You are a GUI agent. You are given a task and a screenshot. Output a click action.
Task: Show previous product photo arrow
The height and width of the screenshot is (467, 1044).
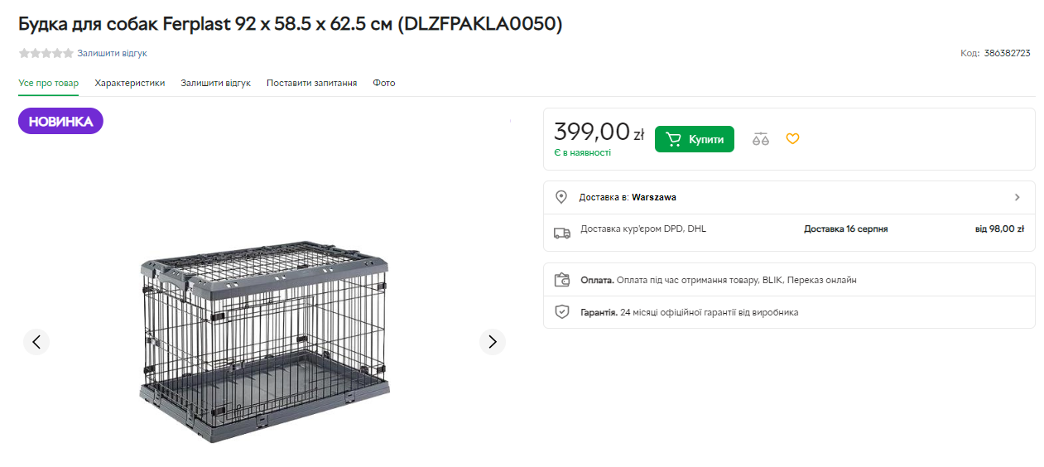coord(36,341)
